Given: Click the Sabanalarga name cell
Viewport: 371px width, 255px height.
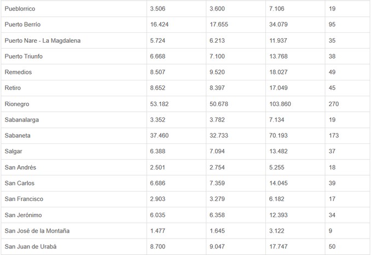Looking at the screenshot, I should pos(22,120).
